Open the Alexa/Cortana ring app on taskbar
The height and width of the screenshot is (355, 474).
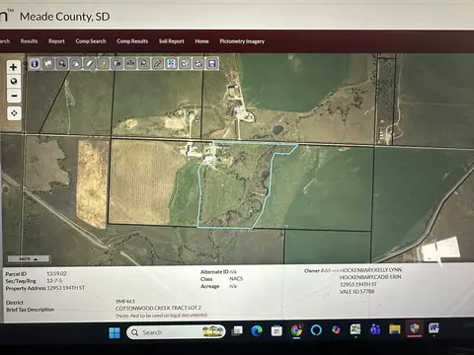pos(316,329)
